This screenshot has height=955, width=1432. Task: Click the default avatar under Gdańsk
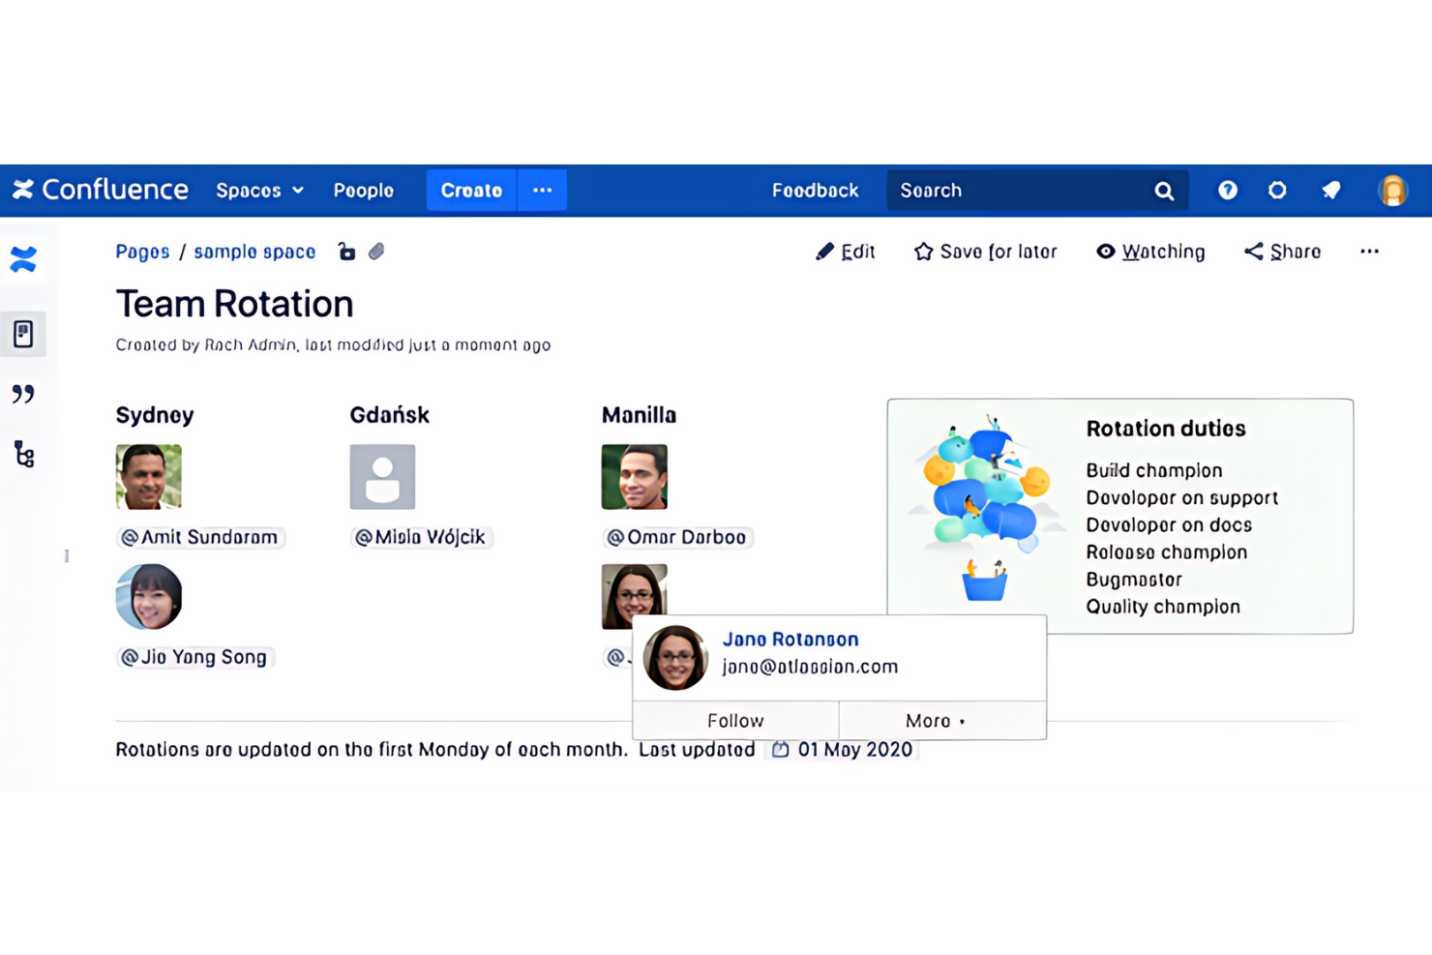[382, 477]
